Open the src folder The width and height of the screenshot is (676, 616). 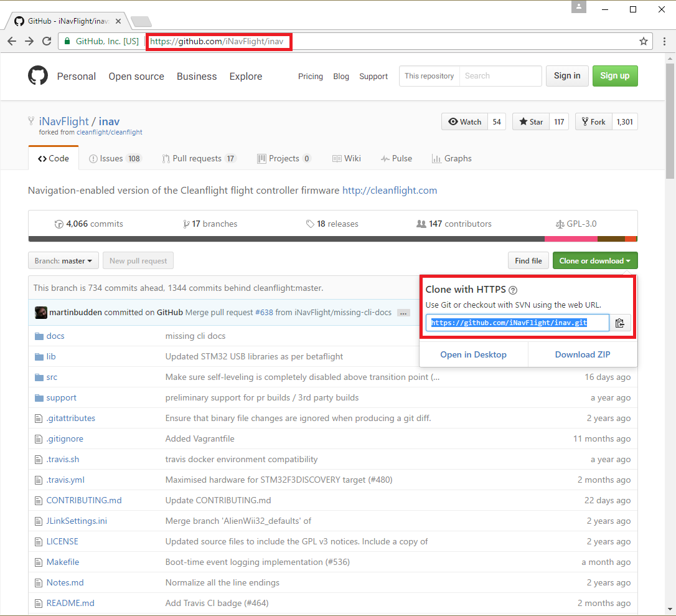(x=52, y=377)
